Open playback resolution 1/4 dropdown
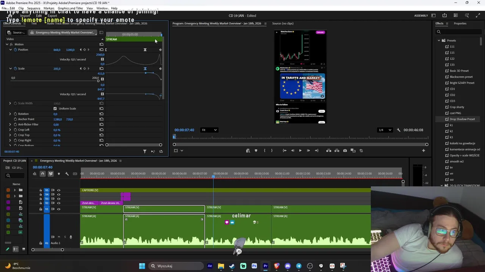This screenshot has width=485, height=272. (x=385, y=130)
